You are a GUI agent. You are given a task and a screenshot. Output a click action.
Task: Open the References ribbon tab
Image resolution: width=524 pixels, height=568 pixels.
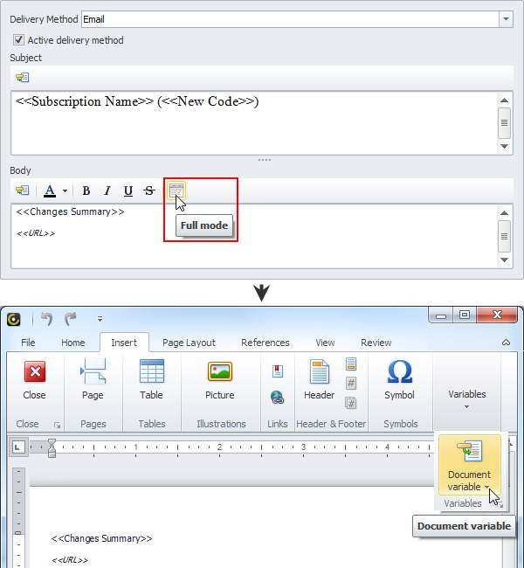265,343
